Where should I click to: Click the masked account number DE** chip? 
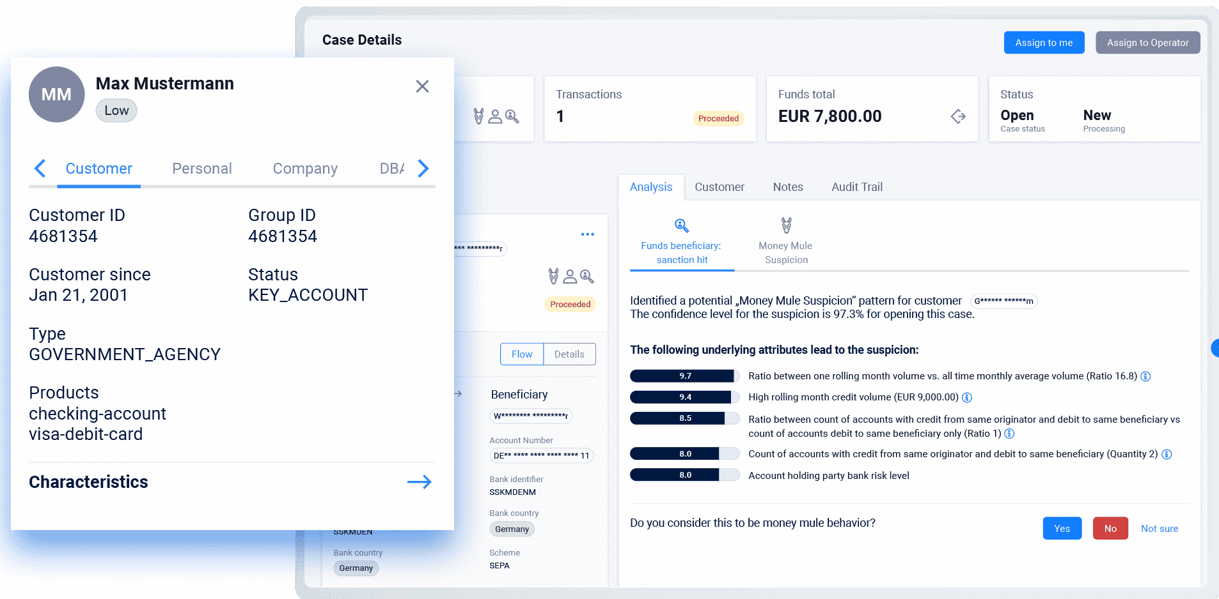541,456
